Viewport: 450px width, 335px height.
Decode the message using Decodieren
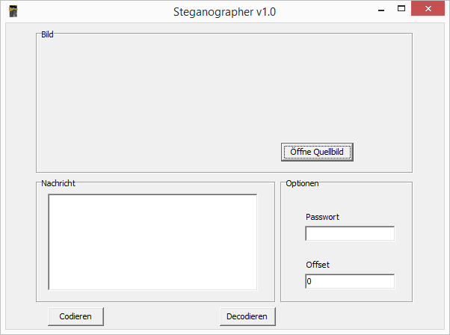(247, 316)
